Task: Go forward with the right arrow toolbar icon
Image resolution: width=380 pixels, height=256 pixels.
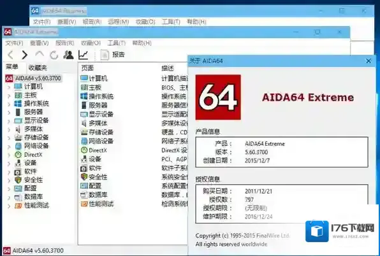Action: (24, 55)
